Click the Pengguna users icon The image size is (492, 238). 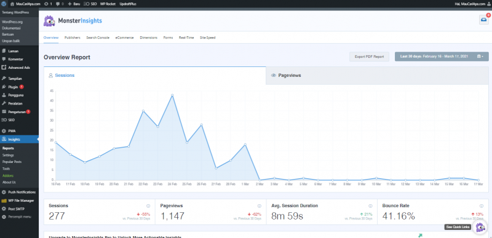(x=4, y=95)
